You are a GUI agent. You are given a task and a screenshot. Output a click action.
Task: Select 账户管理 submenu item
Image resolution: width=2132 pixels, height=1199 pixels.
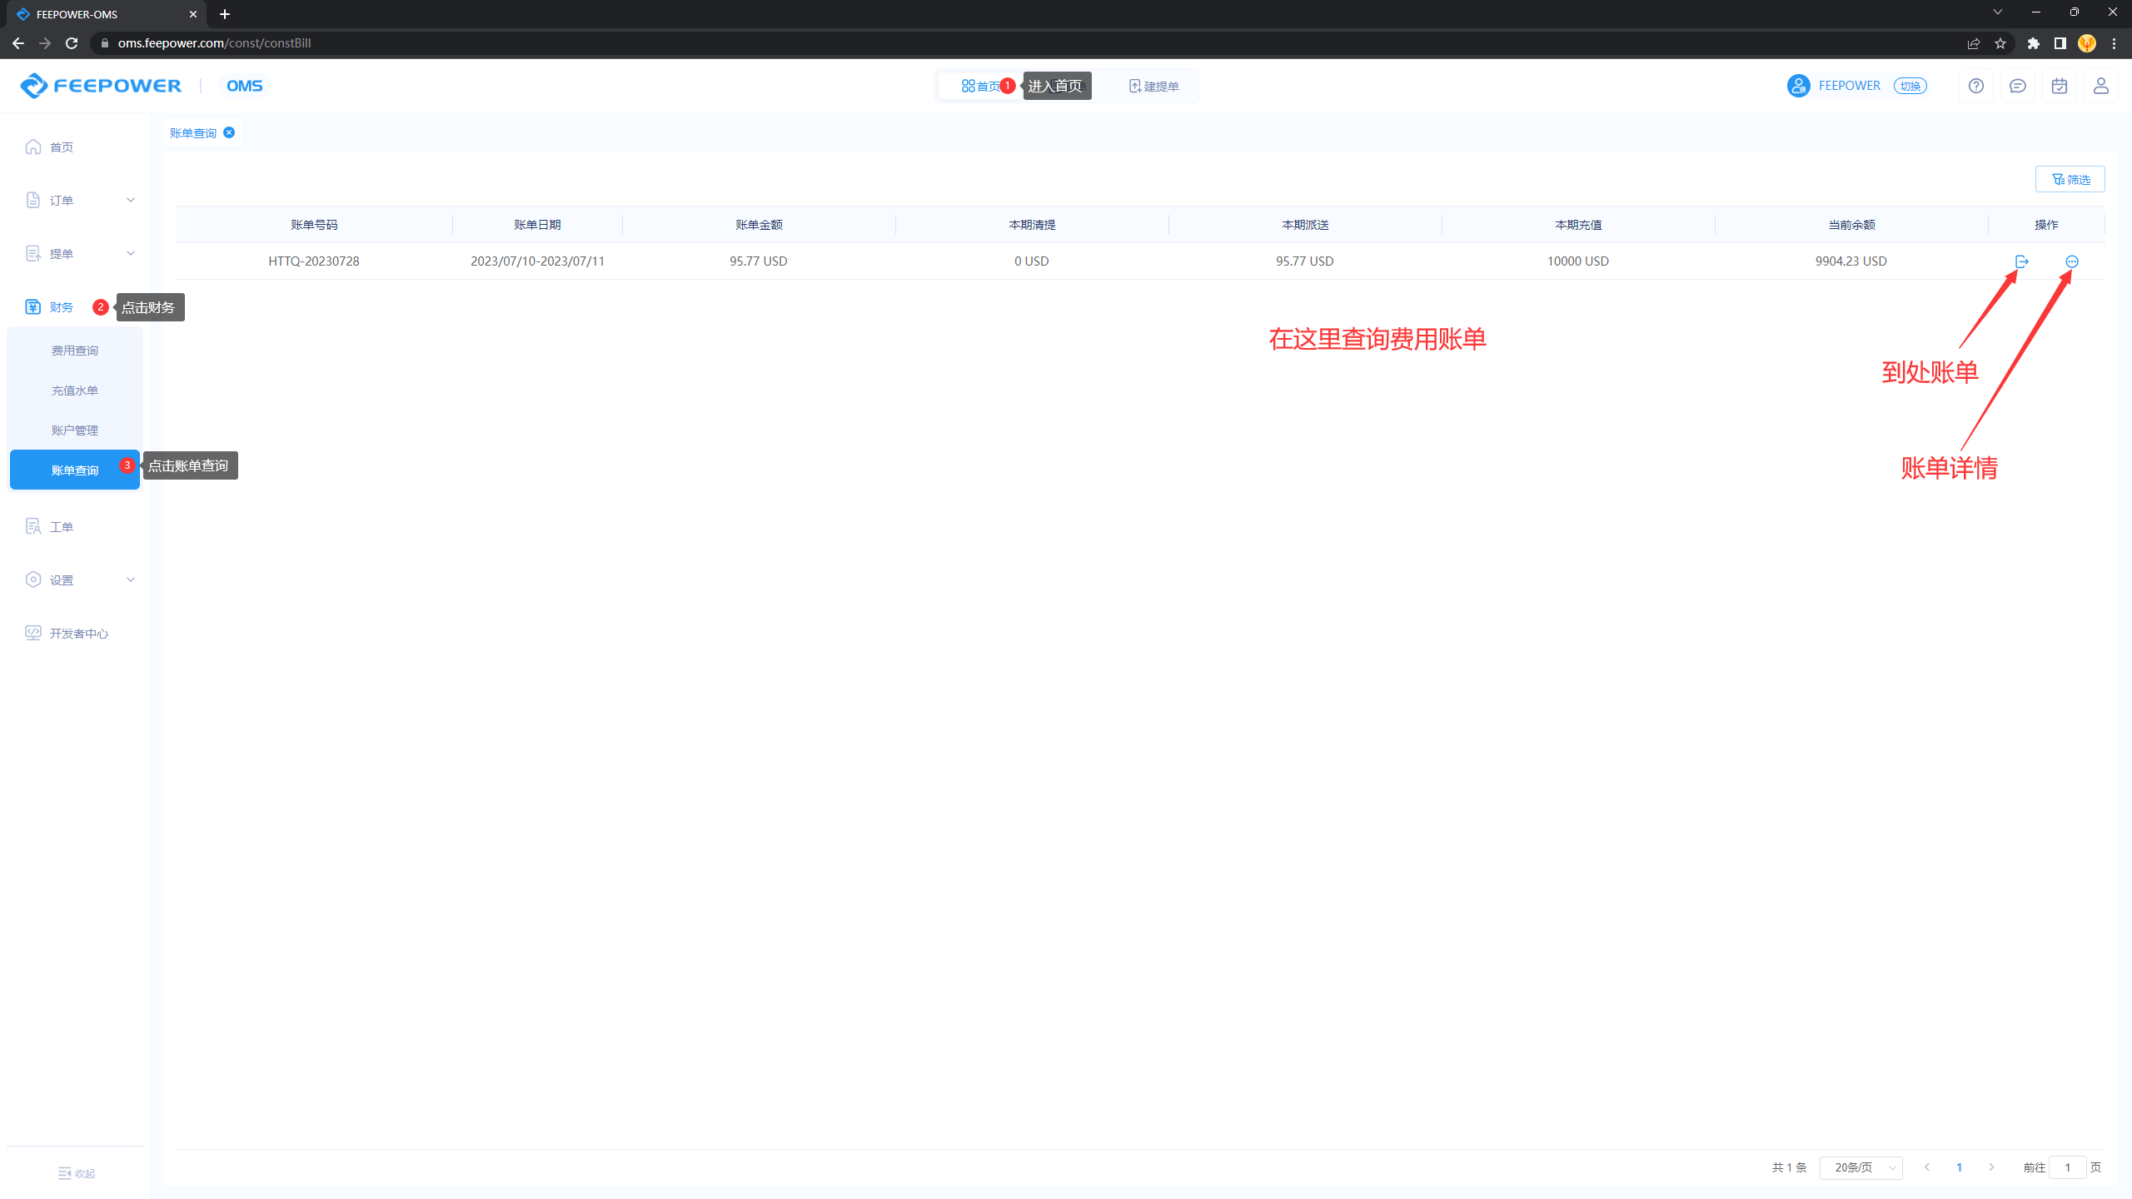(x=75, y=430)
